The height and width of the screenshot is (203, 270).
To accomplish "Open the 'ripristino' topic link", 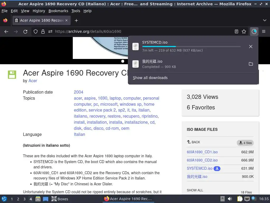I will click(x=150, y=116).
